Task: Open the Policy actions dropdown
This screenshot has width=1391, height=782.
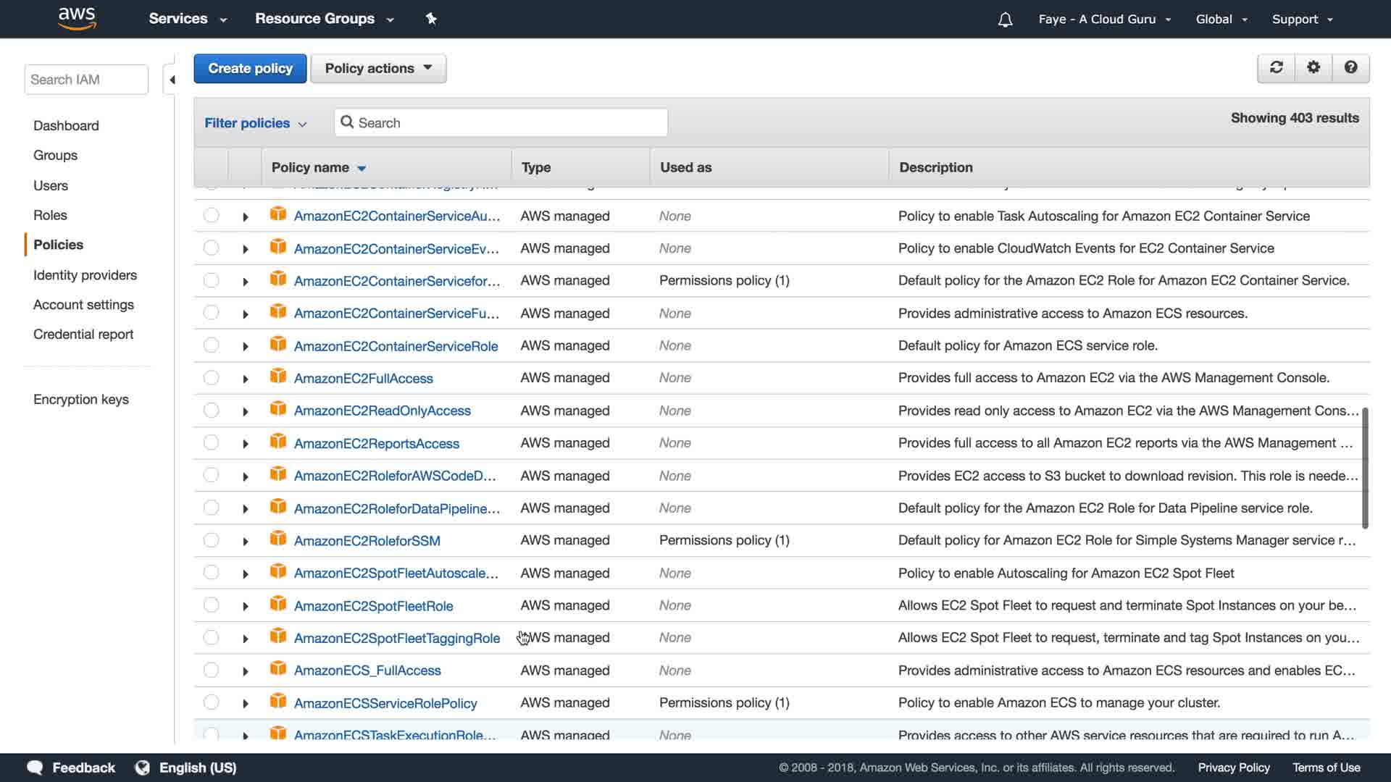Action: pyautogui.click(x=378, y=68)
